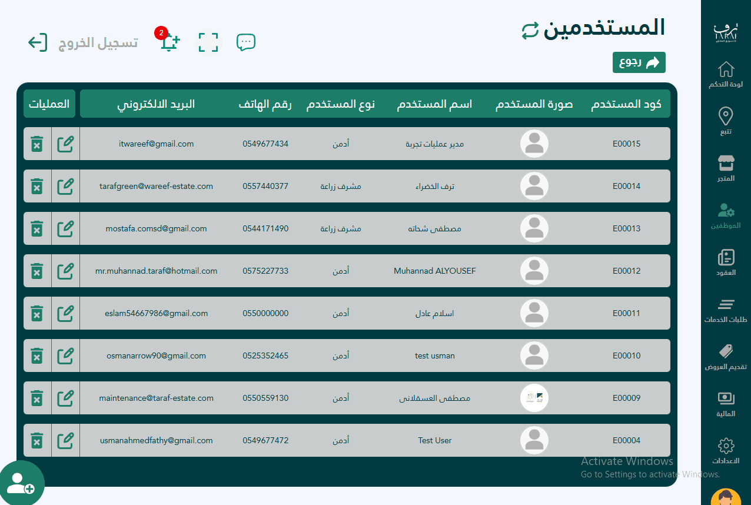The height and width of the screenshot is (505, 751).
Task: Select طلبات الخدمات menu item
Action: (x=726, y=310)
